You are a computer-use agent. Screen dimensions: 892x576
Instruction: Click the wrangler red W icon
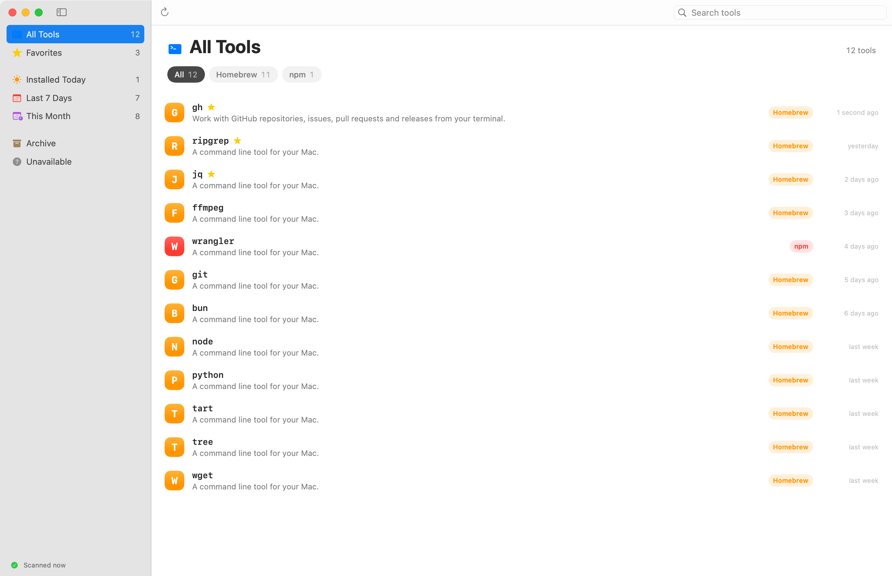(174, 246)
